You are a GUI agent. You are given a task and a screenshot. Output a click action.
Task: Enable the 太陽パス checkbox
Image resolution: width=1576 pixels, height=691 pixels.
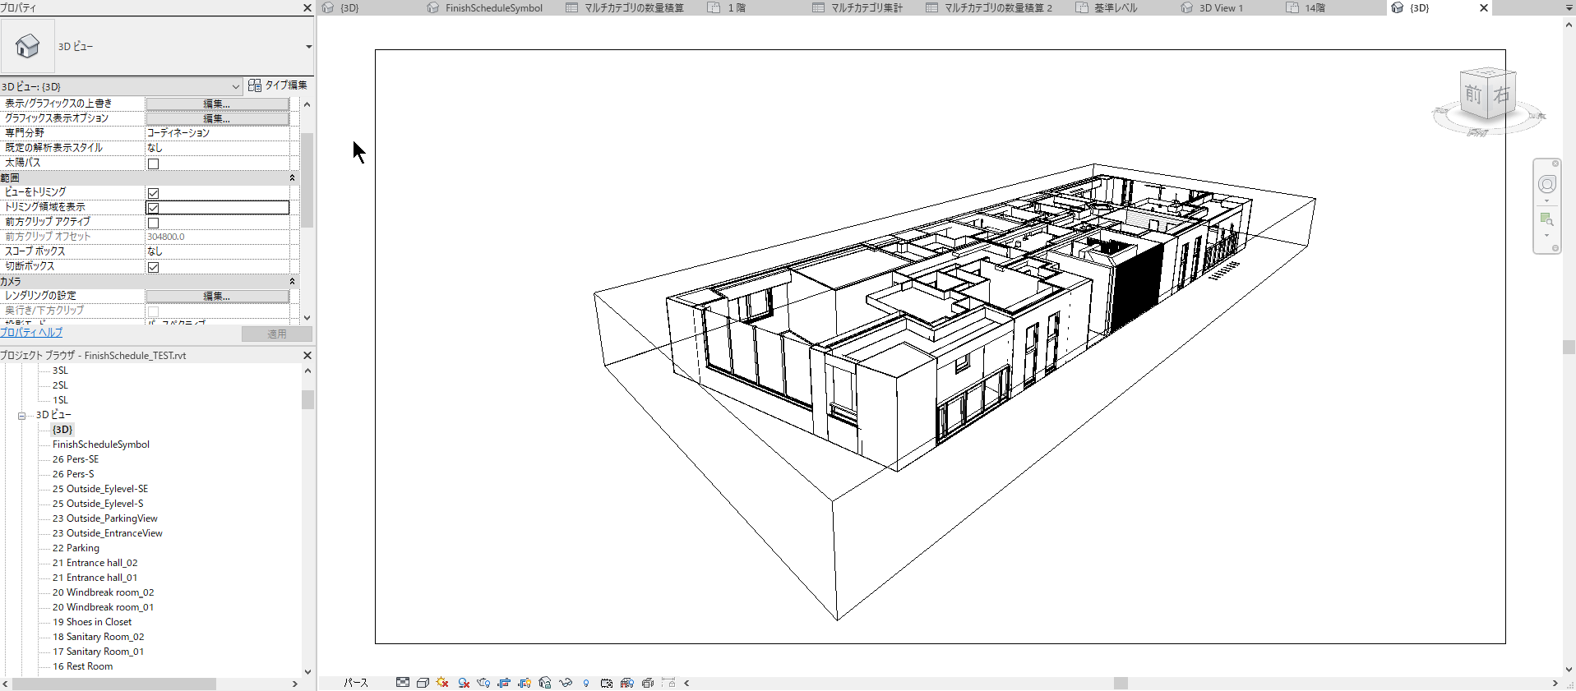(x=153, y=164)
